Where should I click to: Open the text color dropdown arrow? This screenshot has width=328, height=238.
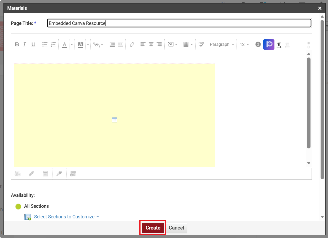coord(72,45)
